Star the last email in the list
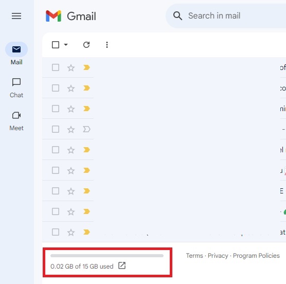The width and height of the screenshot is (286, 284). pyautogui.click(x=71, y=233)
